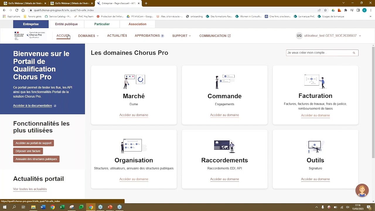Open PowerPoint from the taskbar
This screenshot has width=375, height=211.
pos(110,207)
